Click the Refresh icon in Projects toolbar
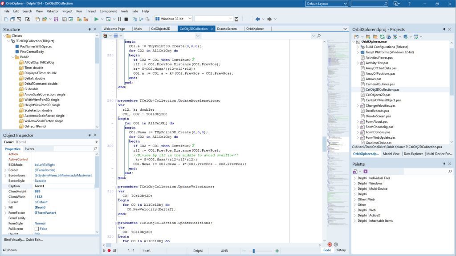 coord(382,37)
